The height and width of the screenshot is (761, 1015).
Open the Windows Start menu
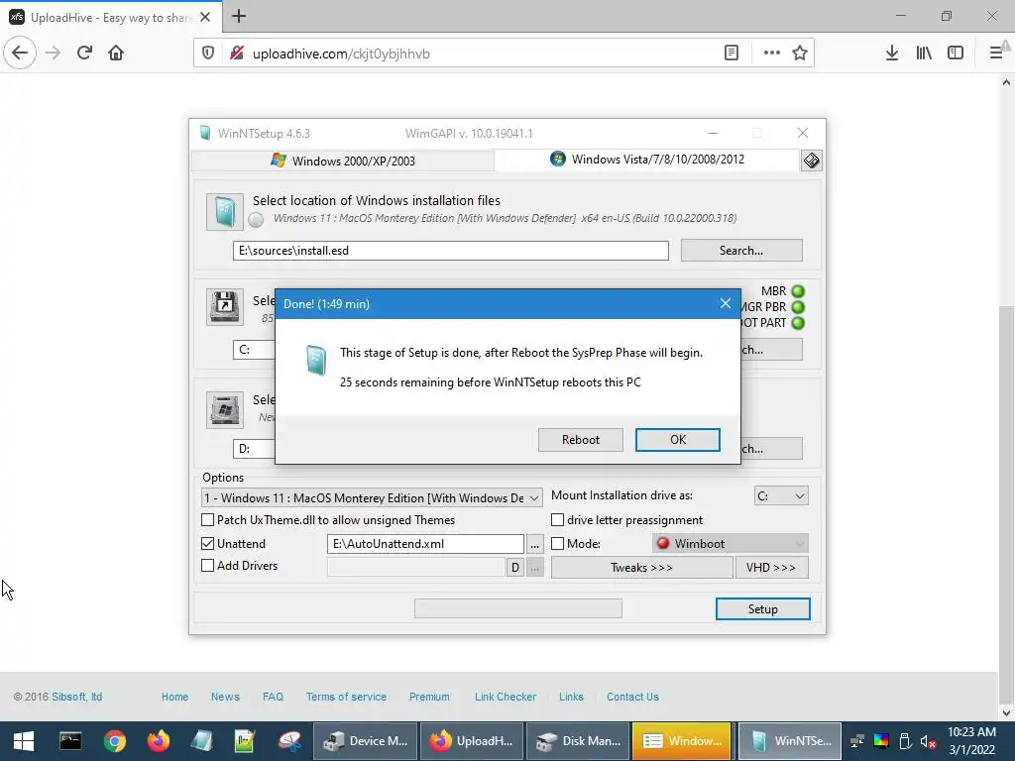(24, 741)
